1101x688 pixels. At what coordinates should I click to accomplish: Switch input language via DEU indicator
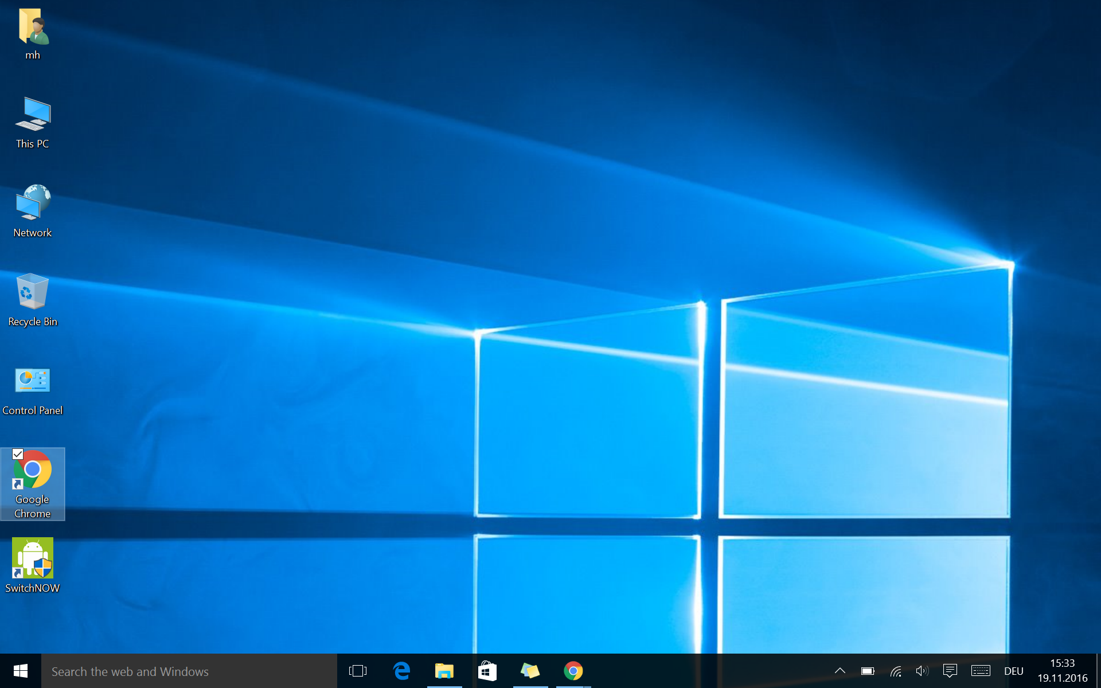click(1013, 671)
